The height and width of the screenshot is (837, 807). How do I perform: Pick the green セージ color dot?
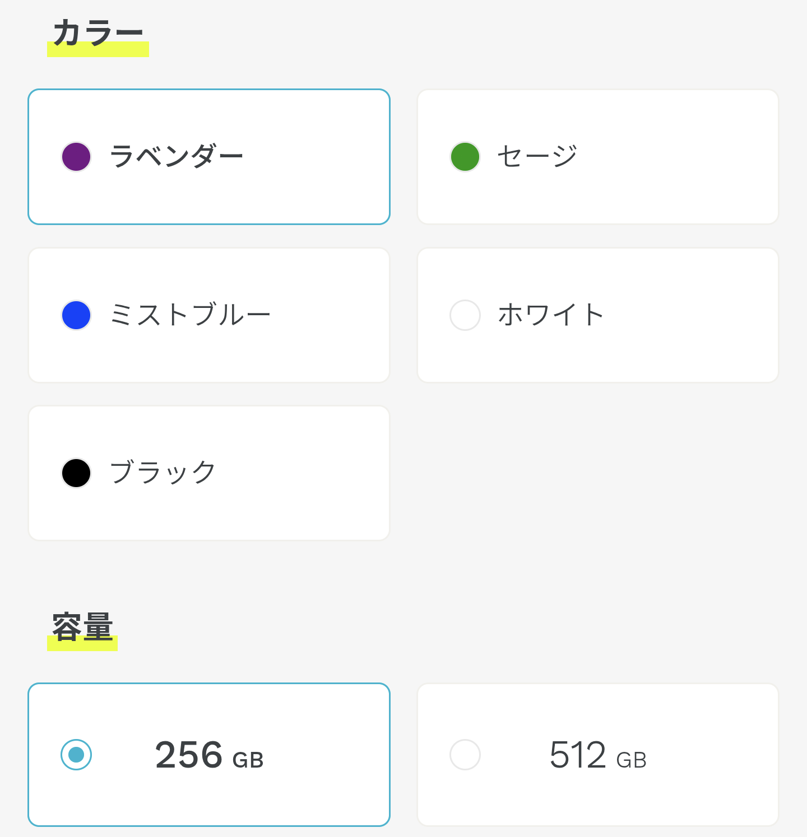click(x=465, y=157)
